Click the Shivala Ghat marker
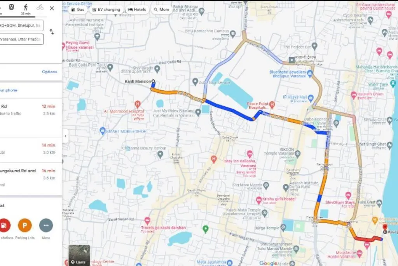 point(389,120)
